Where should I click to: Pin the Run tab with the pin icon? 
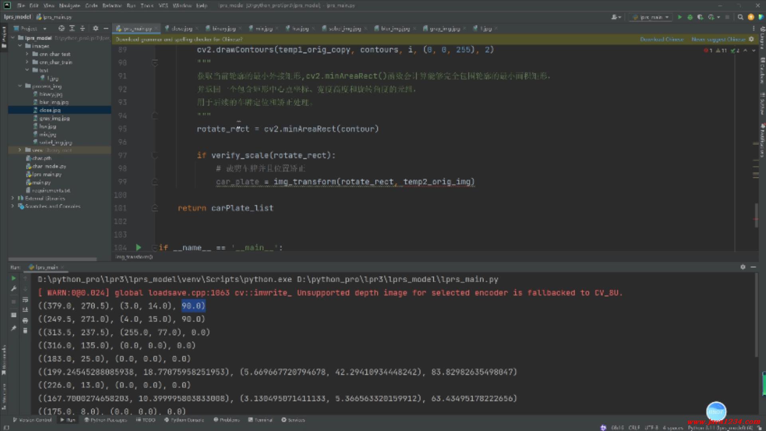pyautogui.click(x=14, y=328)
